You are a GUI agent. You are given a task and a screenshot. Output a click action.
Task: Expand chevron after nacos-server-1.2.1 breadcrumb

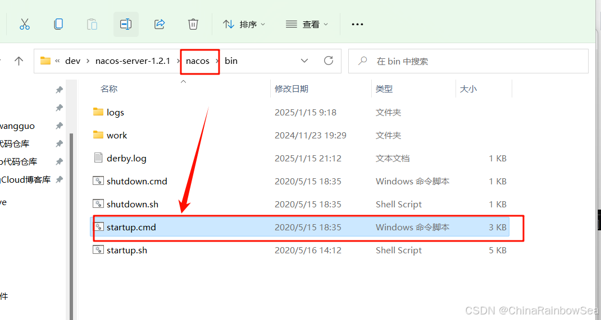click(179, 61)
